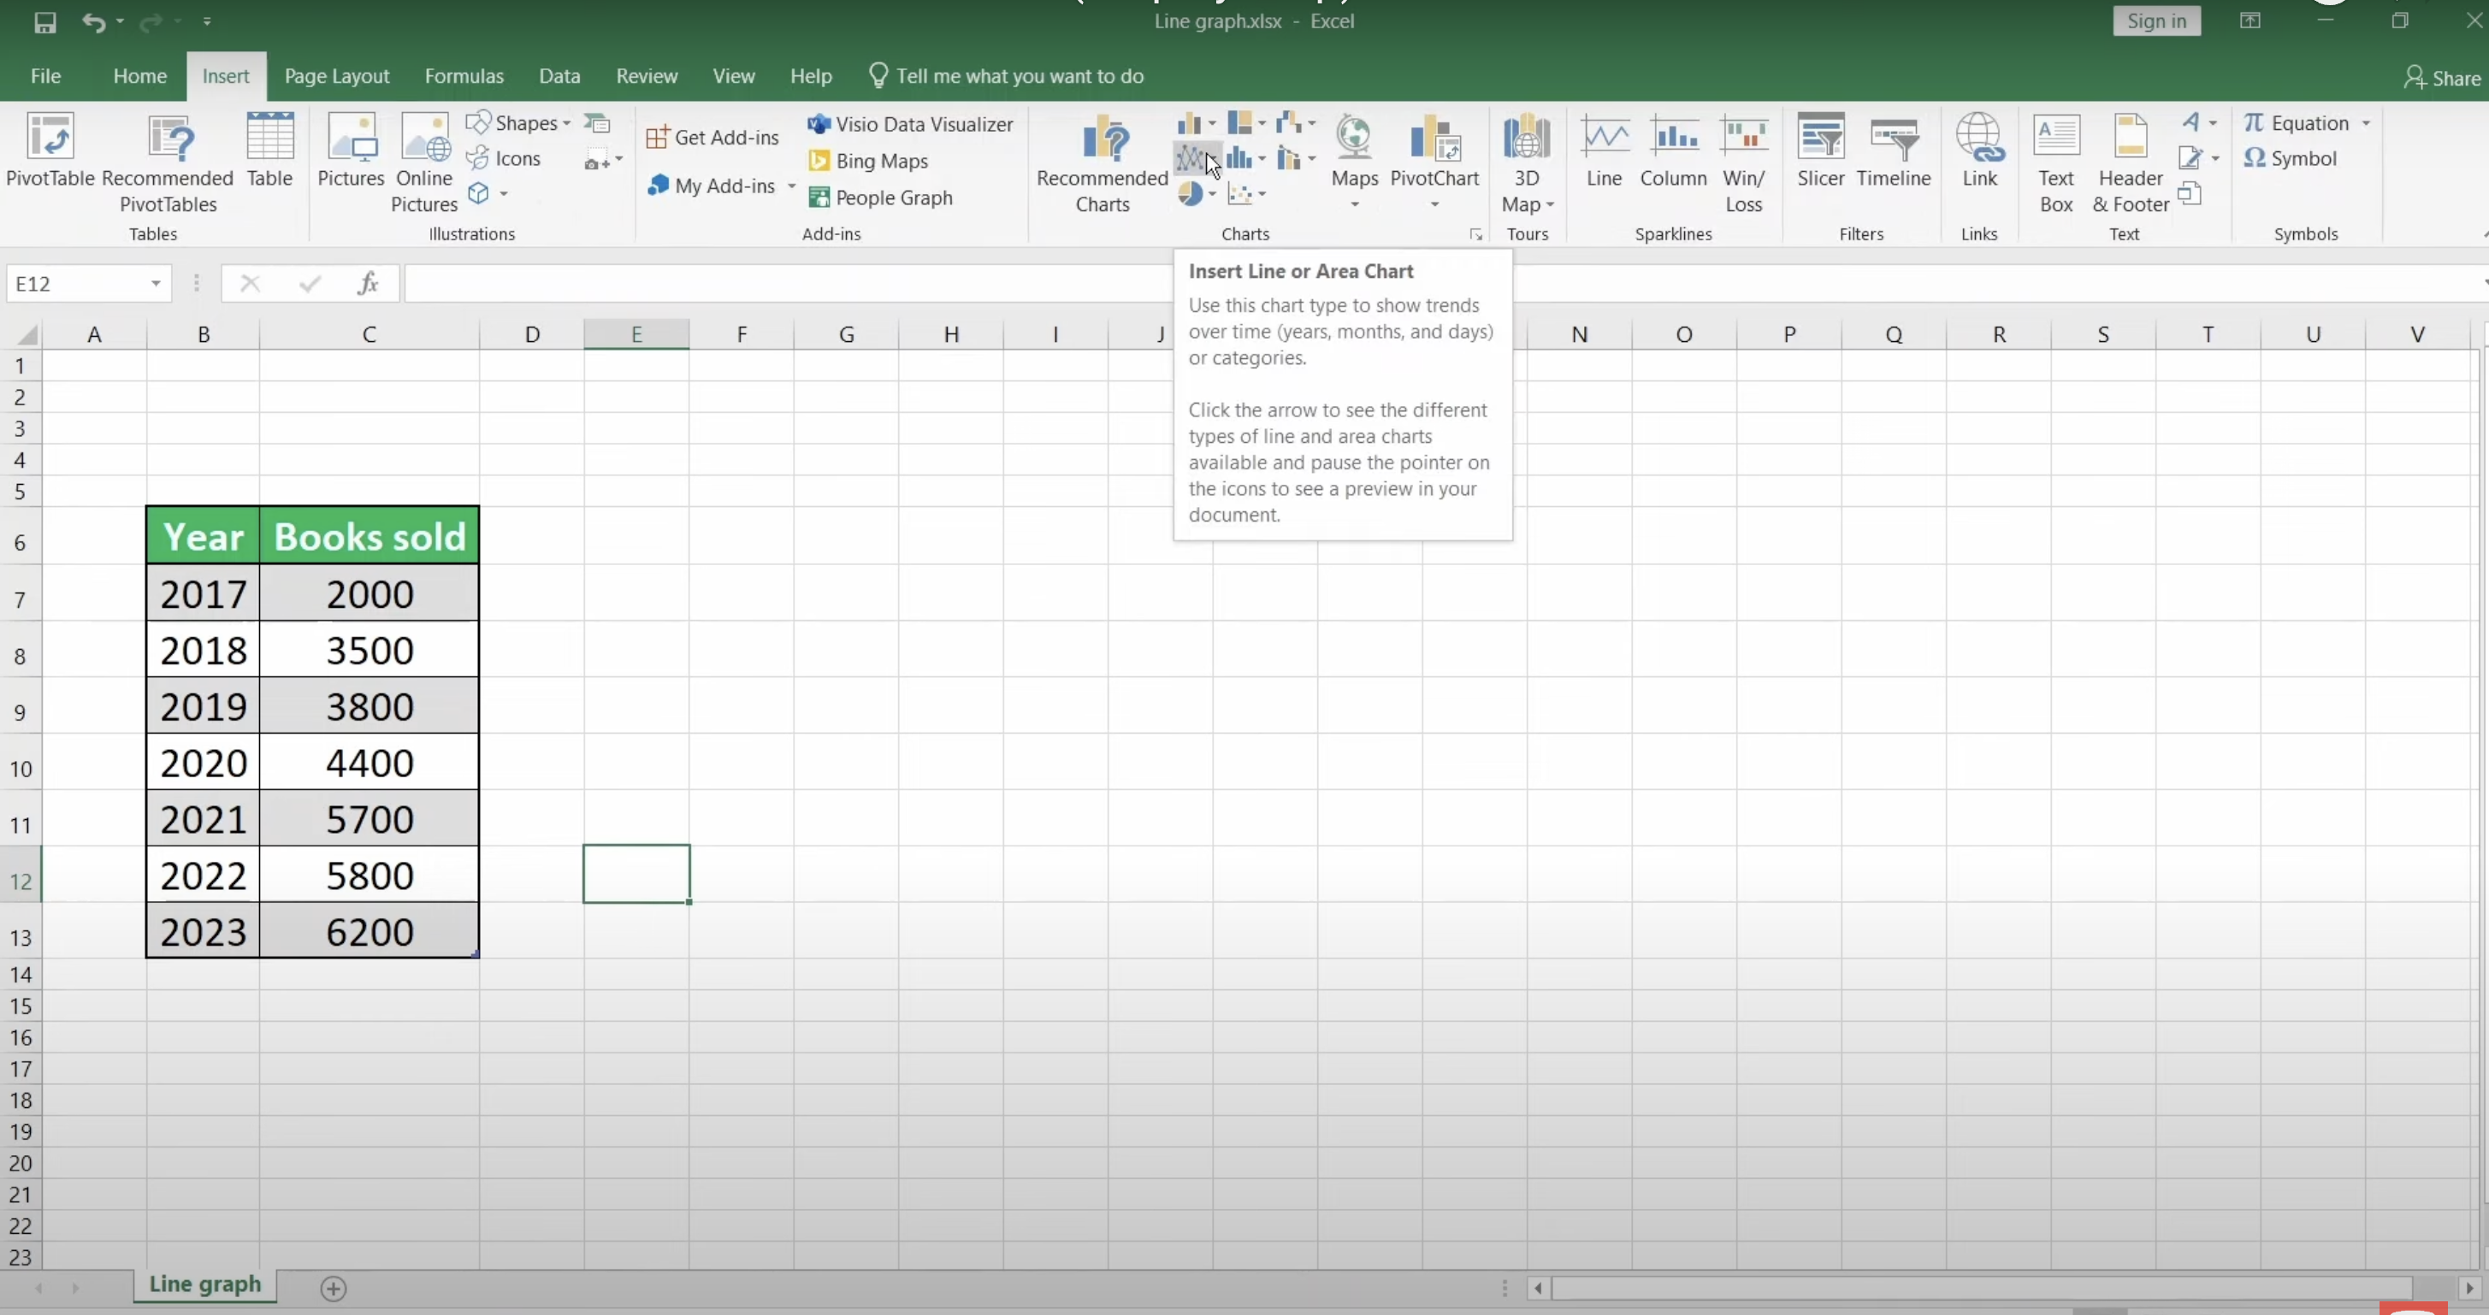Click the Insert Scatter Chart icon

pos(1240,194)
